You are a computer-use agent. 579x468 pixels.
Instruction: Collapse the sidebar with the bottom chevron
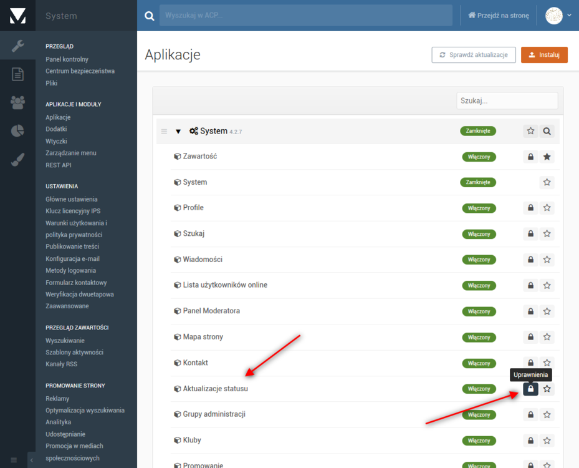(32, 460)
